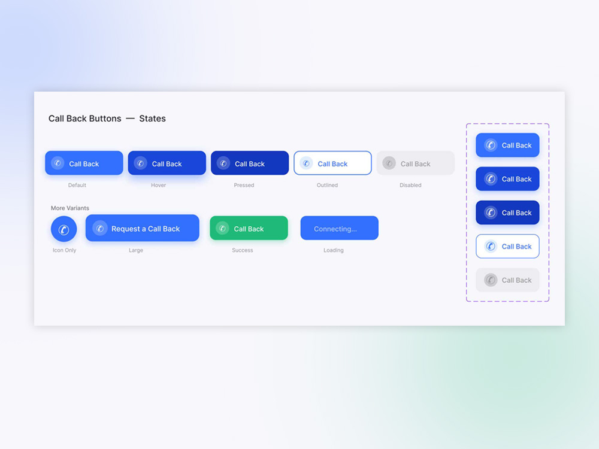Click the Call Back Buttons — States heading
Image resolution: width=599 pixels, height=449 pixels.
tap(107, 119)
